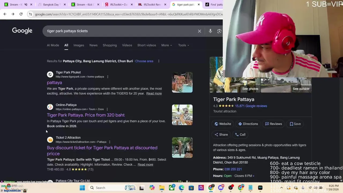
Task: Close the Bangkok Day tab
Action: tap(65, 5)
